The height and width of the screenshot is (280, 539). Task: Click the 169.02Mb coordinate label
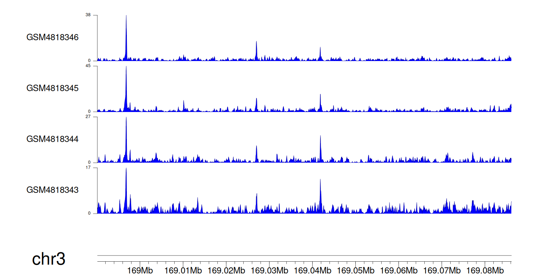(226, 270)
